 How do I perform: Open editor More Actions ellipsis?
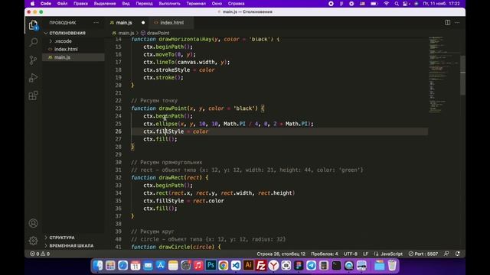457,22
